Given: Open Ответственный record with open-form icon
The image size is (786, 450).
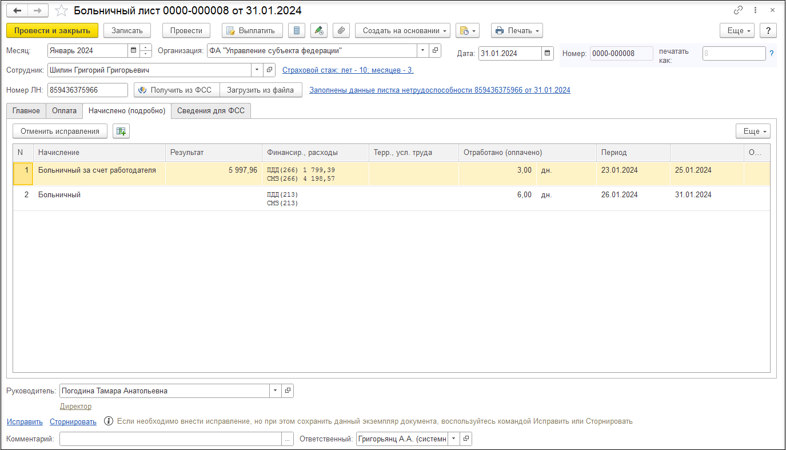Looking at the screenshot, I should pos(466,439).
